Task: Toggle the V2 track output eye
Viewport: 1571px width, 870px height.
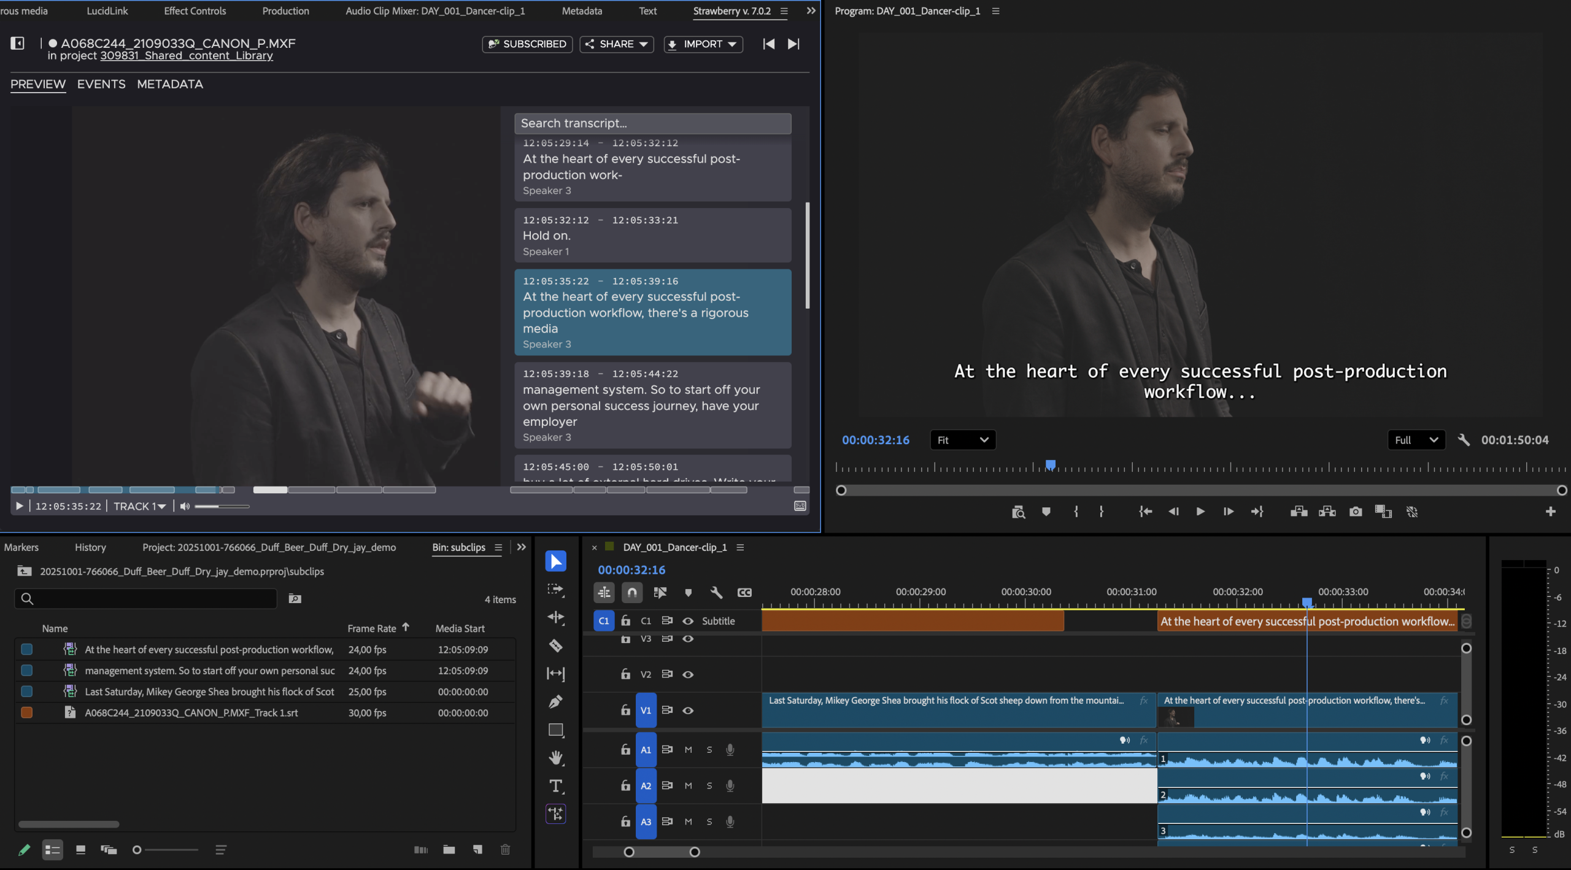Action: [x=688, y=674]
